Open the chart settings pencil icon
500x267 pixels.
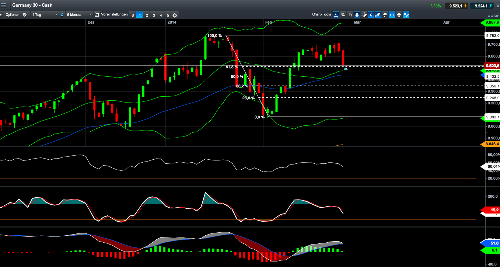coord(406,15)
